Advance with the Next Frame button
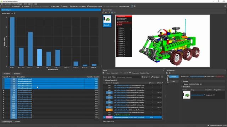 coord(55,6)
